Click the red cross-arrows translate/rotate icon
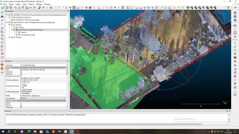The height and width of the screenshot is (134, 239). [x=86, y=7]
